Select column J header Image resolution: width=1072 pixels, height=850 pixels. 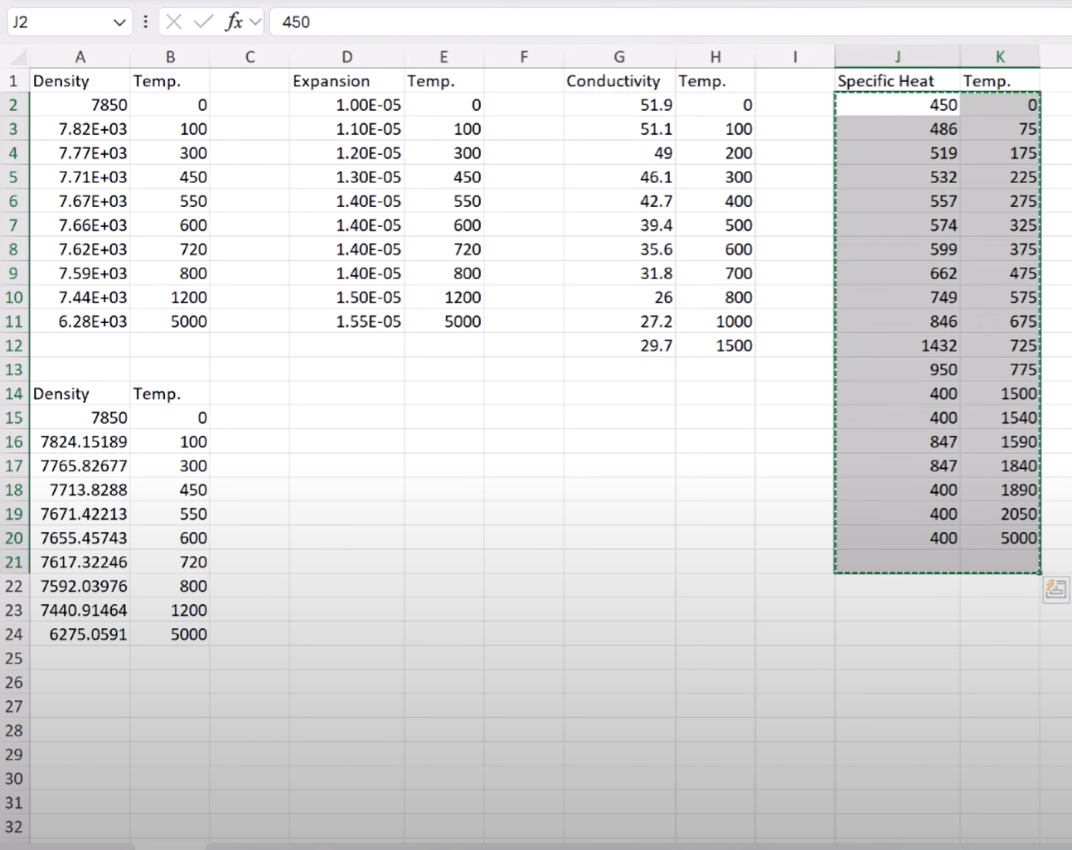tap(897, 57)
